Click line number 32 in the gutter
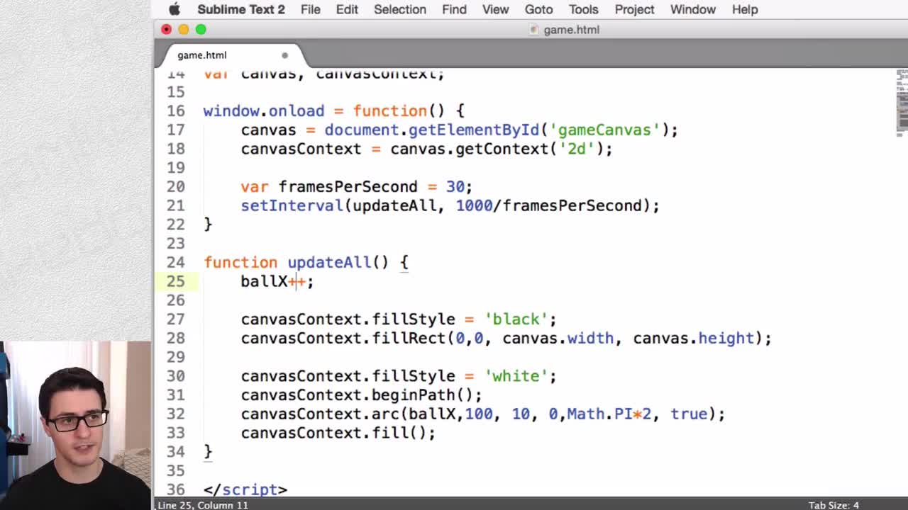 (175, 414)
